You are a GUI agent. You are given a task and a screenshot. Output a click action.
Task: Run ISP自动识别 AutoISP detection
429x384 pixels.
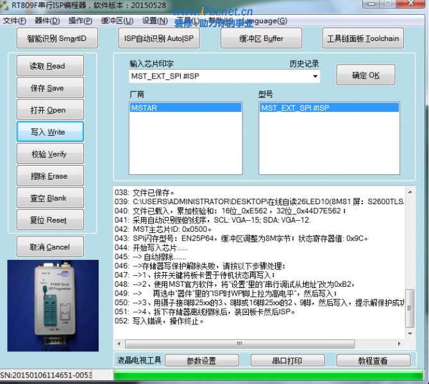[159, 38]
